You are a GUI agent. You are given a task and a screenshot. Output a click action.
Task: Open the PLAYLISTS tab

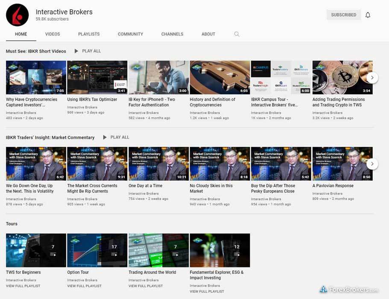(89, 34)
